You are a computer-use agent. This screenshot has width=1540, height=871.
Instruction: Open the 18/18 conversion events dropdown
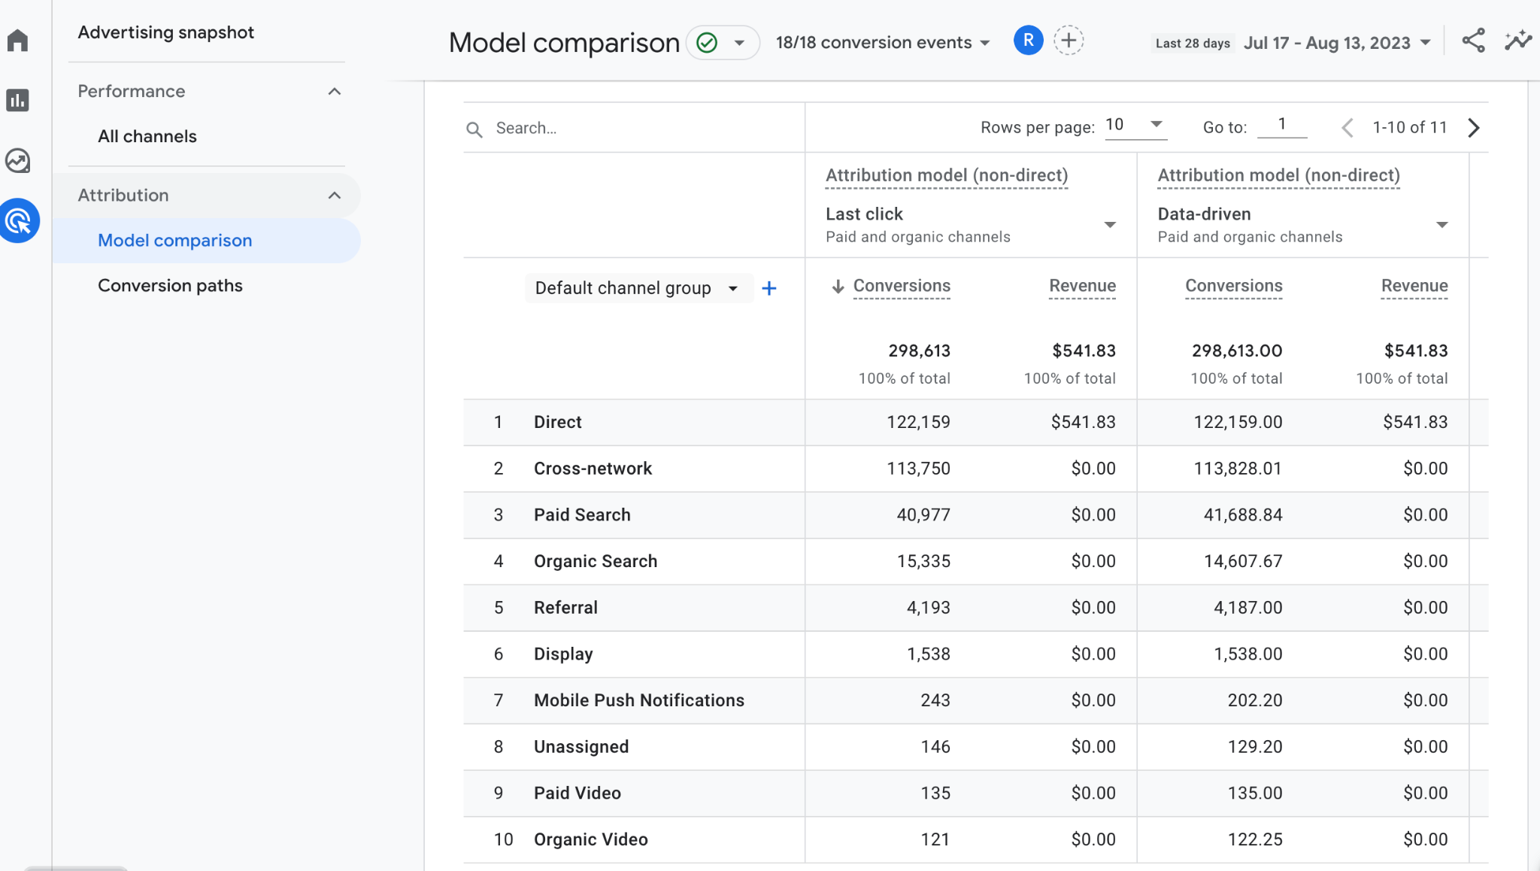tap(883, 43)
